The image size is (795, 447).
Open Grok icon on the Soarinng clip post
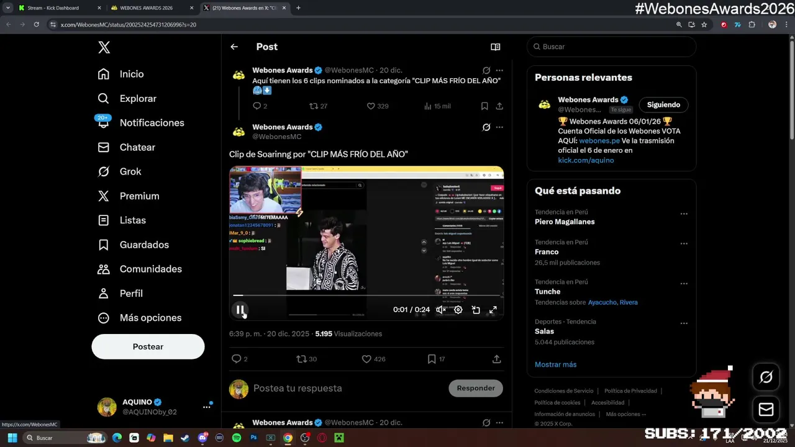486,127
